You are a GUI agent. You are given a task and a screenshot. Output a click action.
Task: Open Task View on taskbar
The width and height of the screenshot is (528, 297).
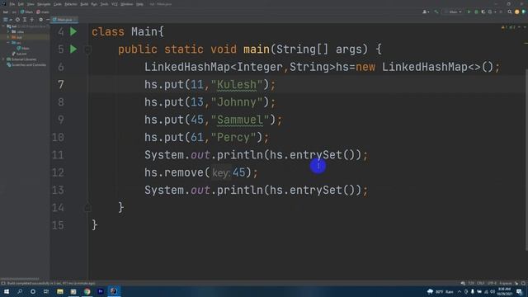click(x=46, y=291)
